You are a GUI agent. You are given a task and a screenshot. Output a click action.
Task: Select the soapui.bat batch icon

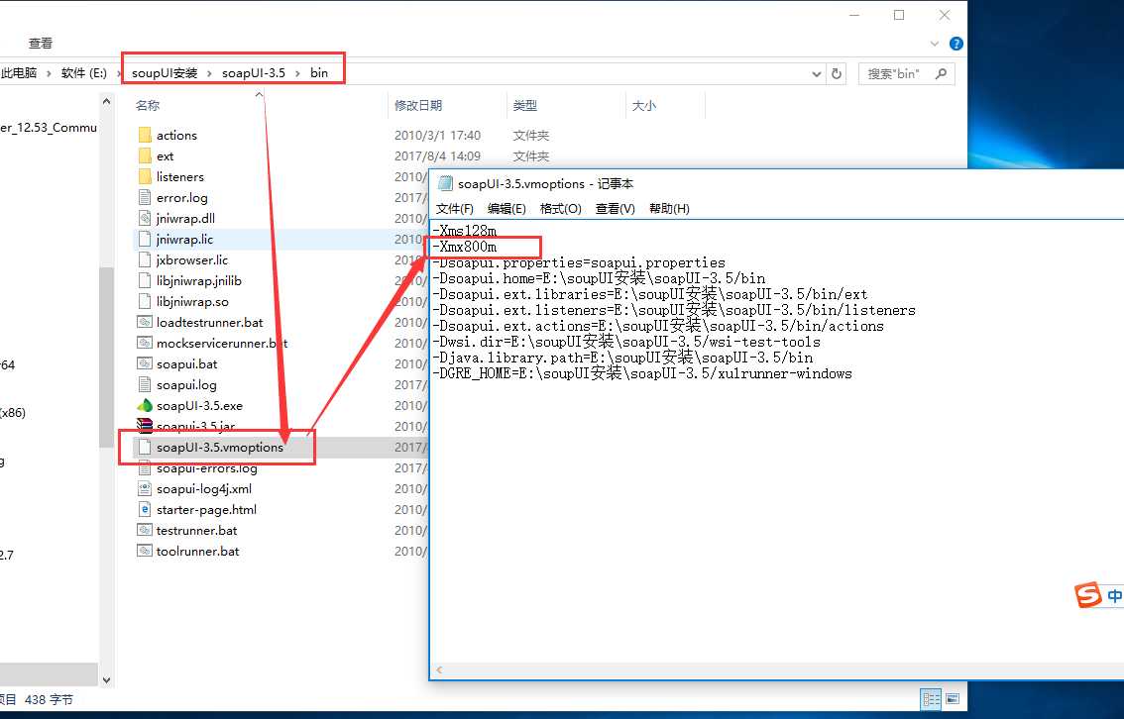145,363
